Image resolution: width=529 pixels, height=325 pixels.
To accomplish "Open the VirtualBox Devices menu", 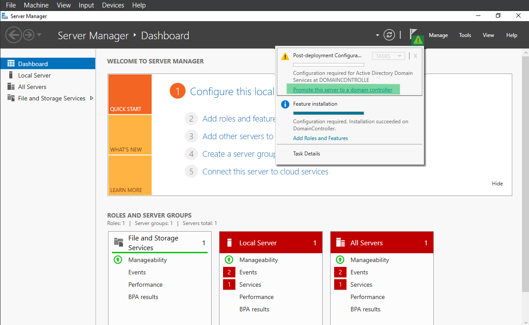I will click(x=113, y=5).
